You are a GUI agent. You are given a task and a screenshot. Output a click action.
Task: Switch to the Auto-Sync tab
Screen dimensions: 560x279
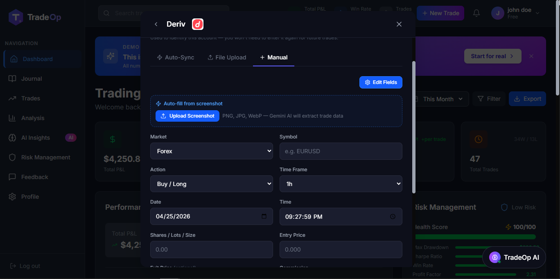(x=176, y=57)
